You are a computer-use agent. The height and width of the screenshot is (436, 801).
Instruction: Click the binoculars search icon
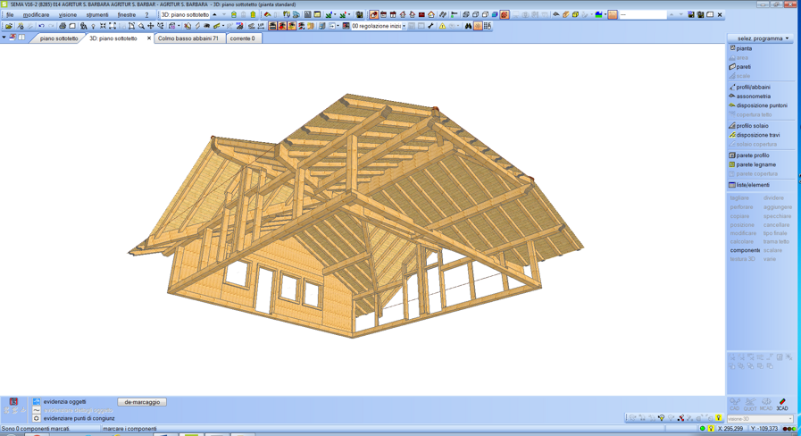[x=468, y=27]
